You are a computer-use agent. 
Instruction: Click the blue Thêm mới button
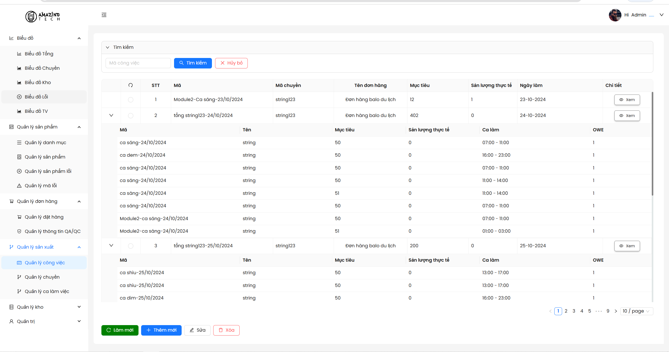[161, 330]
